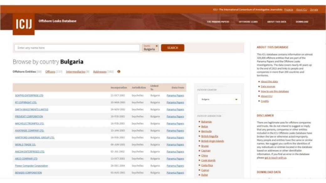The height and width of the screenshot is (183, 326).
Task: Open the About ICIJ top bar link
Action: click(302, 10)
